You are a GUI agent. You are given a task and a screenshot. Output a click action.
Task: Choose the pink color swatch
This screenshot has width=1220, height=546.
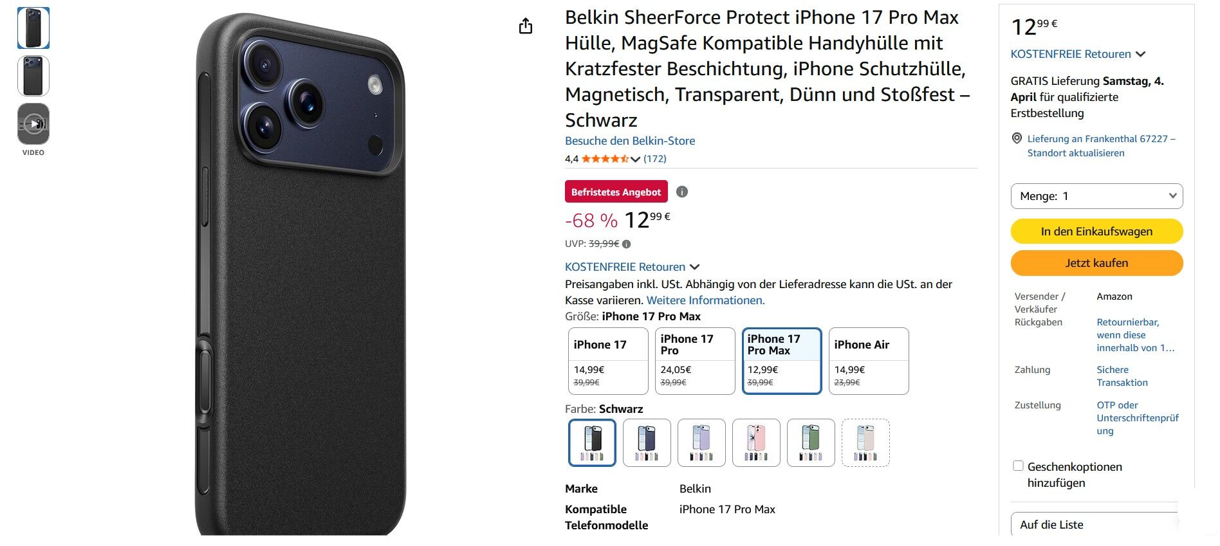pyautogui.click(x=756, y=442)
